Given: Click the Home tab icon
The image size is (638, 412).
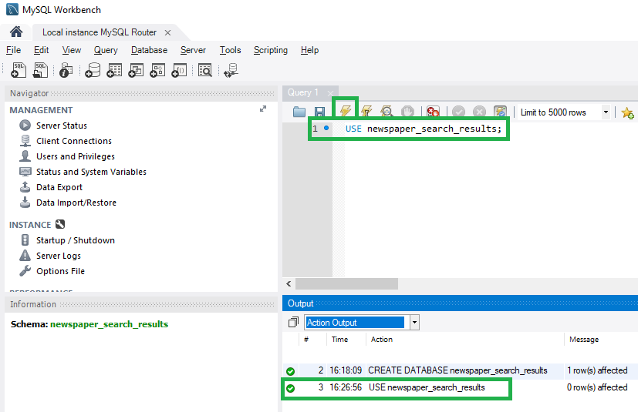Looking at the screenshot, I should 15,32.
